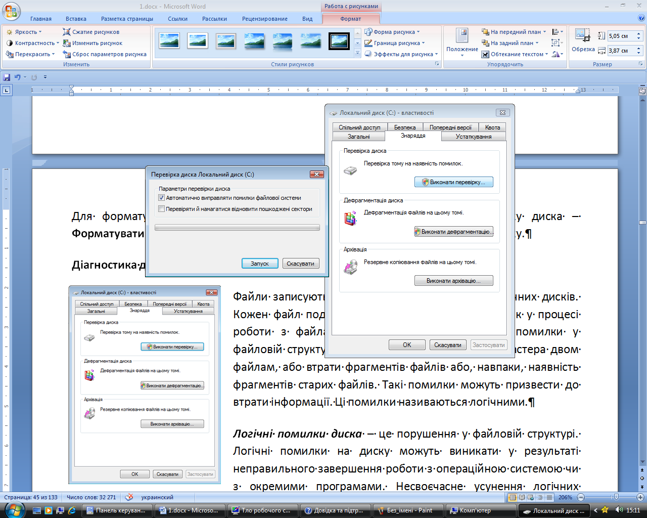This screenshot has width=647, height=518.
Task: Uncheck Автоматично виправляти помилки файлової системи
Action: tap(162, 198)
